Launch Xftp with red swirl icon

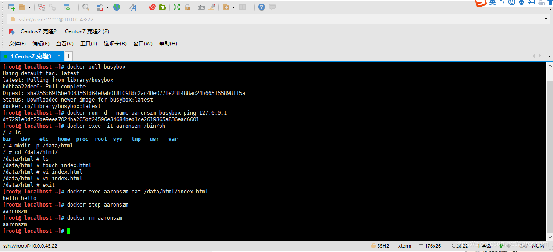pos(152,7)
